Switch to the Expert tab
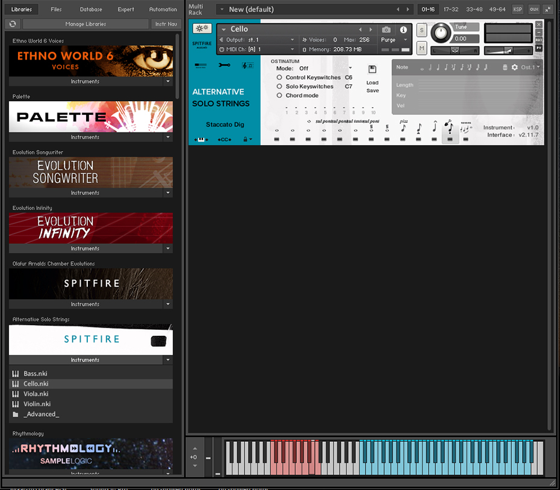Screen dimensions: 560x490 126,9
